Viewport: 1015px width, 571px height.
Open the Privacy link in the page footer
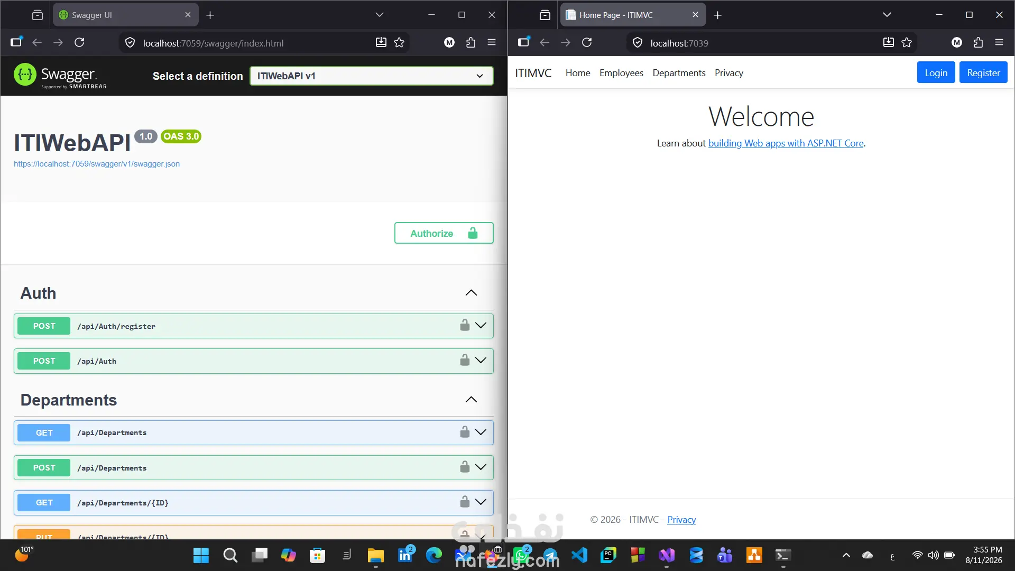[x=681, y=520]
